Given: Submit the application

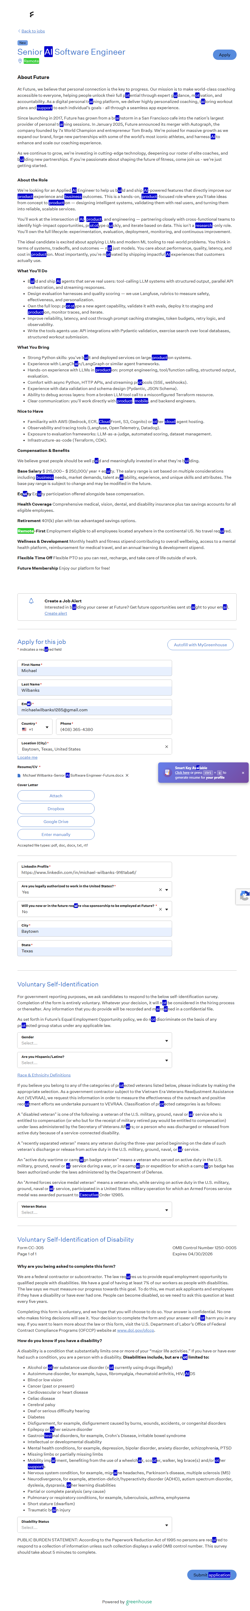Looking at the screenshot, I should coord(211,1575).
